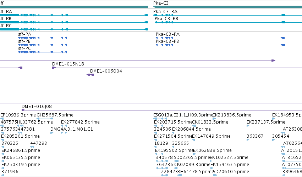Click the EK246861.5prime EST label
This screenshot has width=302, height=177.
tap(21, 150)
